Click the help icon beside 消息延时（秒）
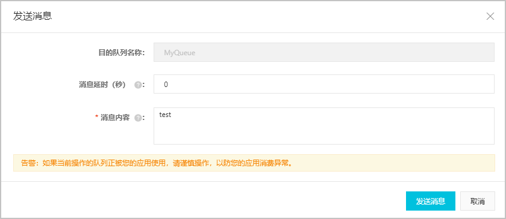 tap(138, 85)
